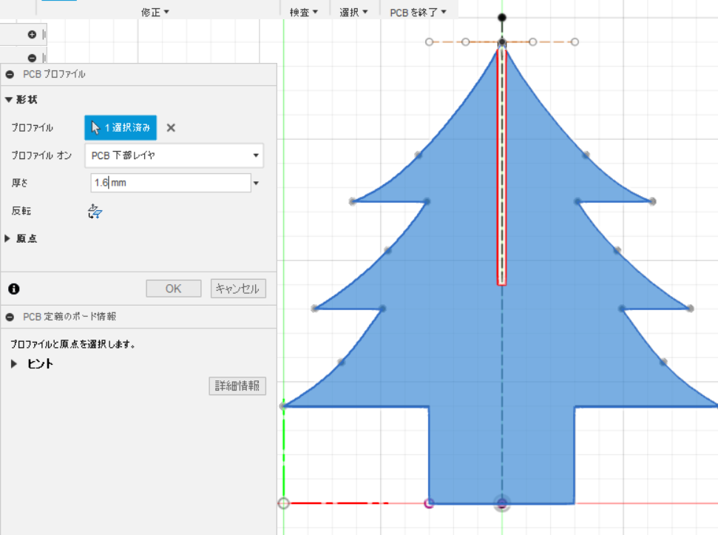Expand the ヒント section

[14, 363]
